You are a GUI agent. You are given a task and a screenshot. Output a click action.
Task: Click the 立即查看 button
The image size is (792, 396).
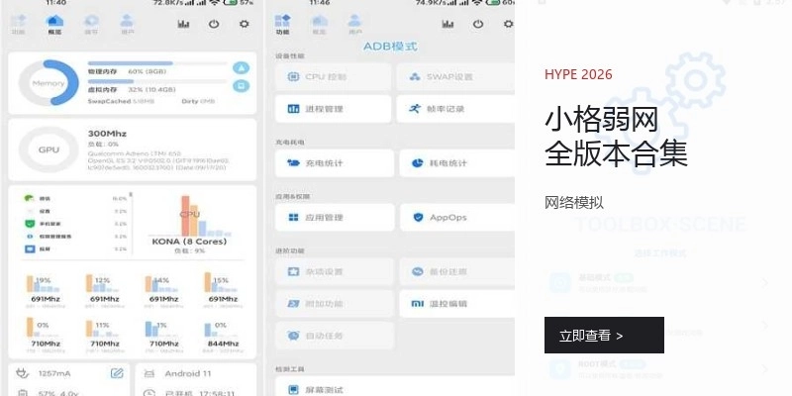point(604,336)
